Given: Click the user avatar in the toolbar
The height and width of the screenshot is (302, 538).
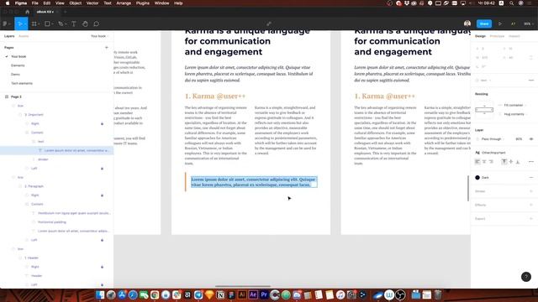Looking at the screenshot, I should click(467, 23).
